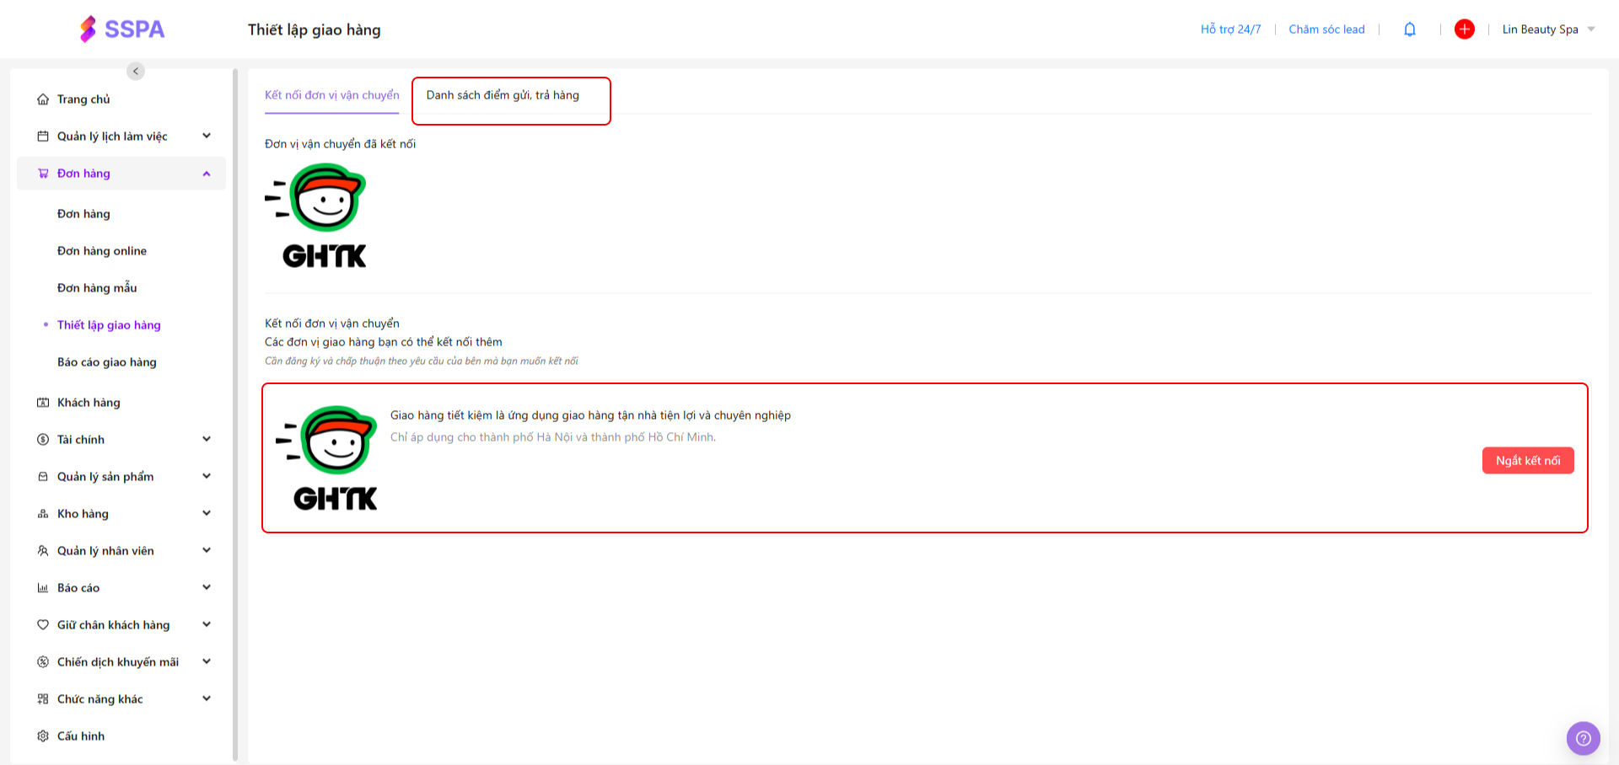Screen dimensions: 1619x765
Task: Open Đơn hàng mẫu submenu item
Action: click(x=97, y=288)
